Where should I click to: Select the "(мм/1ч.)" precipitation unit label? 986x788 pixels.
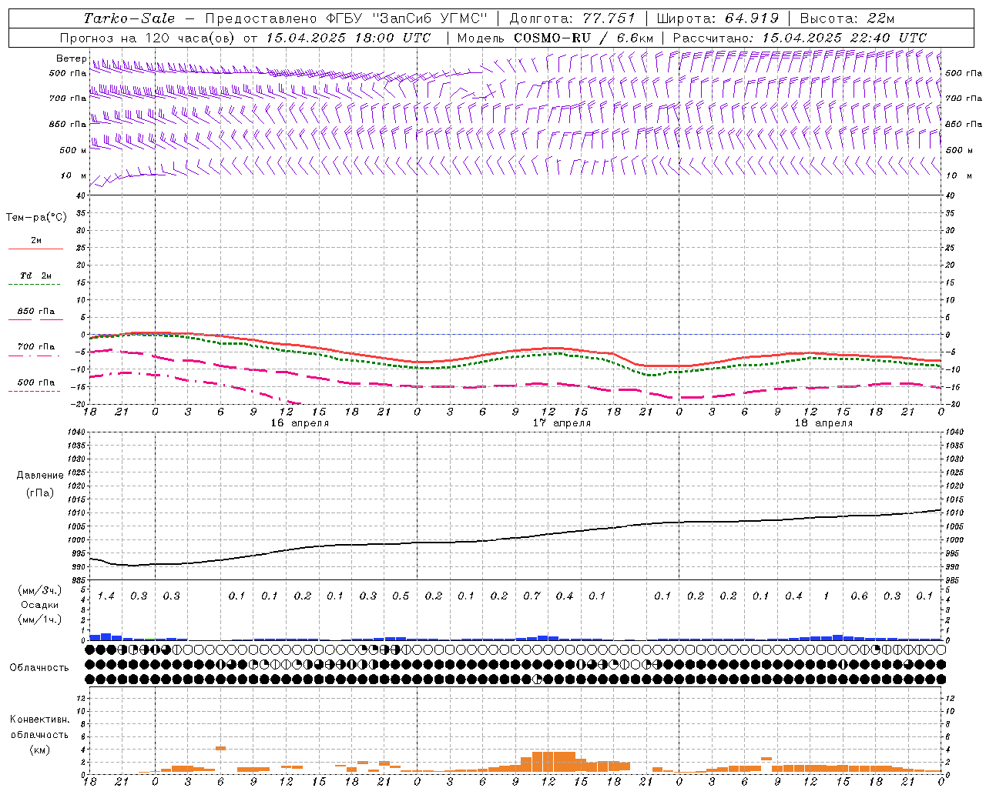39,619
